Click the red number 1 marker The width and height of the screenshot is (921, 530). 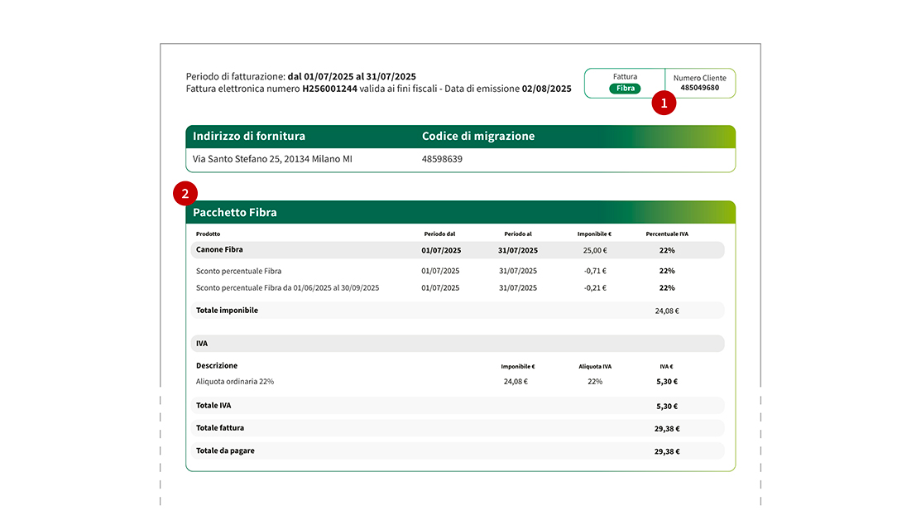664,103
